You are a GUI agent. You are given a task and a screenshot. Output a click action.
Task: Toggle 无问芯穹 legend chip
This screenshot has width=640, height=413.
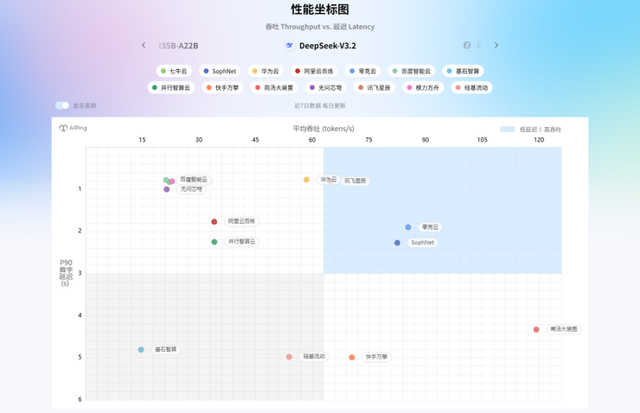click(326, 87)
